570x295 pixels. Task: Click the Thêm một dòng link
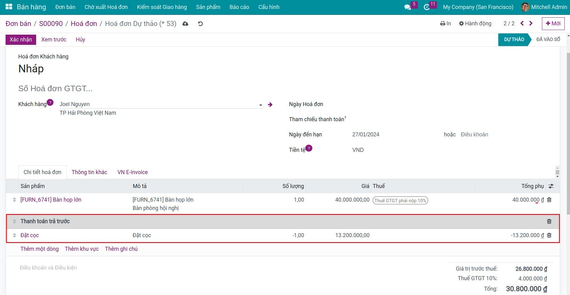40,249
